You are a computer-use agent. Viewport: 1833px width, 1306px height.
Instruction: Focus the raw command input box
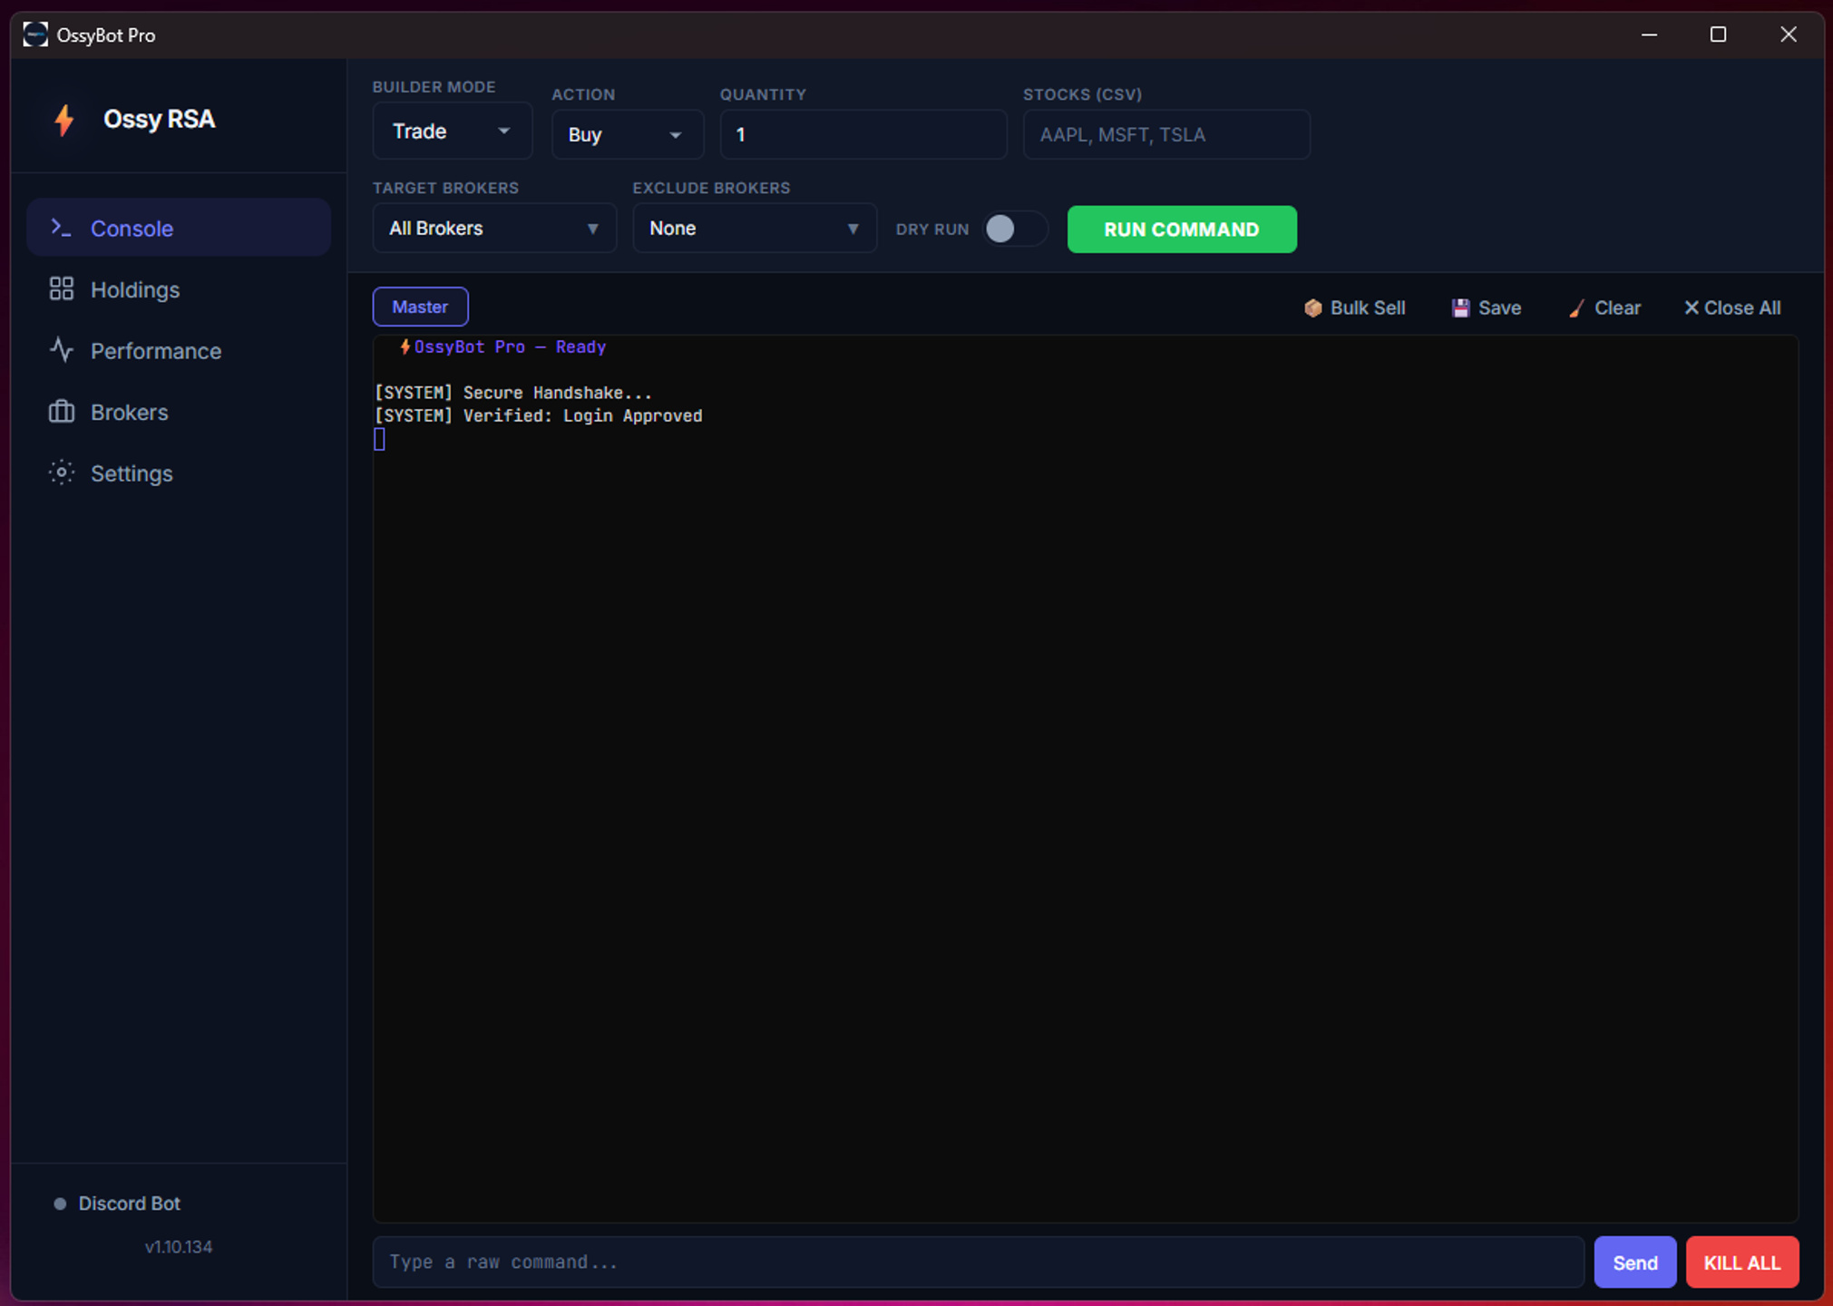pyautogui.click(x=978, y=1262)
